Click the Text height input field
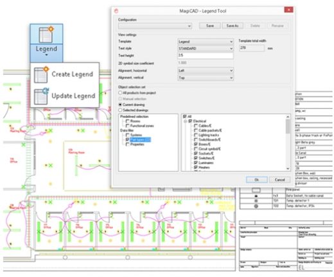 (206, 55)
